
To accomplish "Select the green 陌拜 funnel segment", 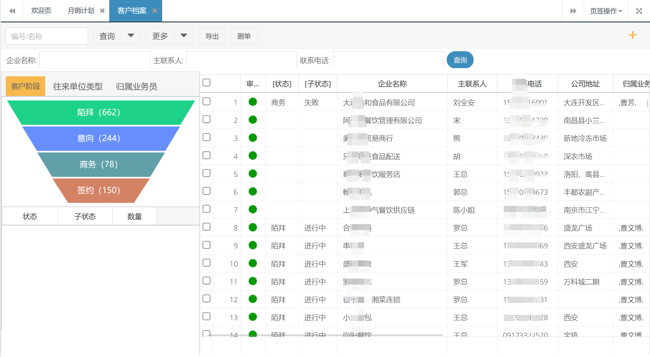I will (x=99, y=112).
